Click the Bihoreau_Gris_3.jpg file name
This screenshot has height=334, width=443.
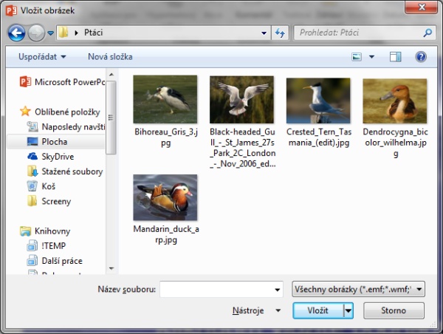pos(166,137)
